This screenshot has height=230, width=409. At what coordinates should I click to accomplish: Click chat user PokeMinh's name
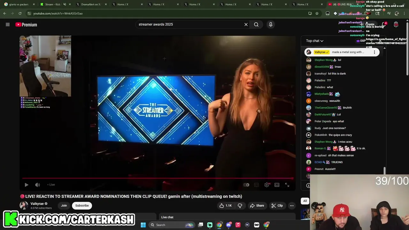[x=321, y=135]
